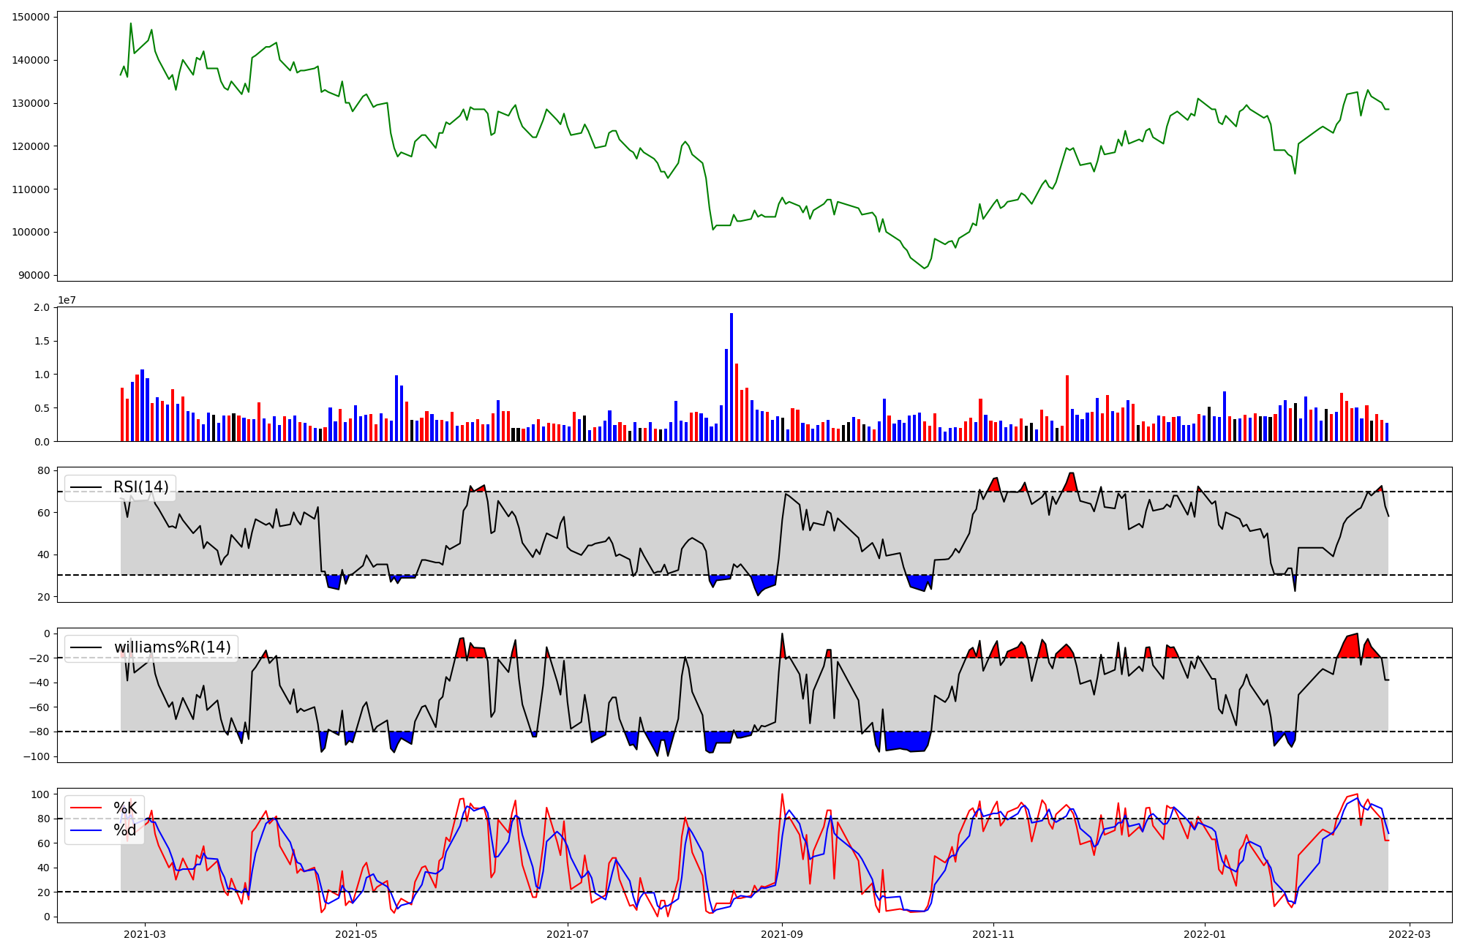Screen dimensions: 1463x951
Task: Click the 1e7 volume scale label
Action: [x=67, y=300]
